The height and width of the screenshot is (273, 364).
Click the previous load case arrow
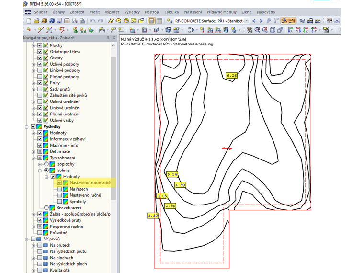(x=254, y=21)
